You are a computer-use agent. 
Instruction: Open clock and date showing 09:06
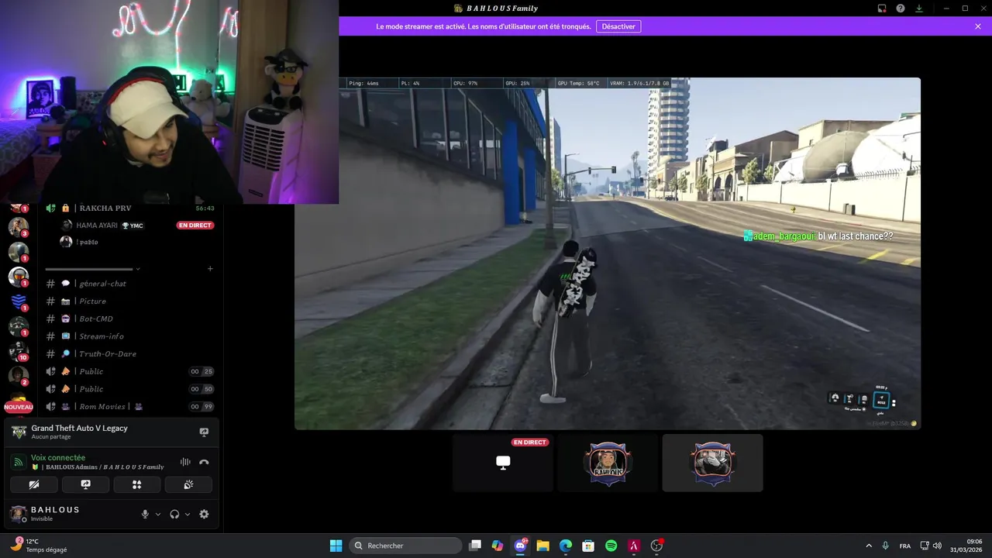tap(966, 546)
